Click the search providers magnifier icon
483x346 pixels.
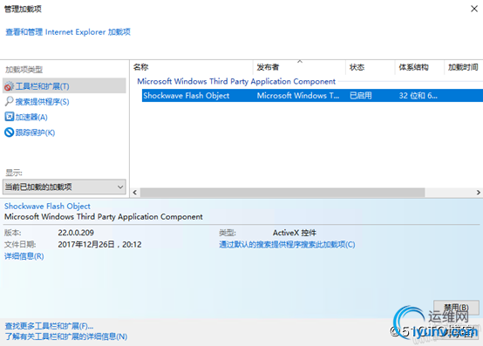pos(10,101)
